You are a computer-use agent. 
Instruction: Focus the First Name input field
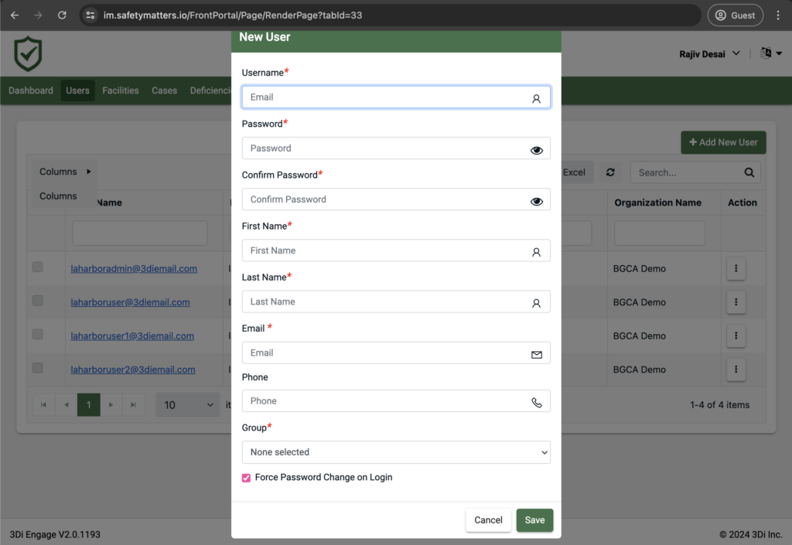click(396, 250)
